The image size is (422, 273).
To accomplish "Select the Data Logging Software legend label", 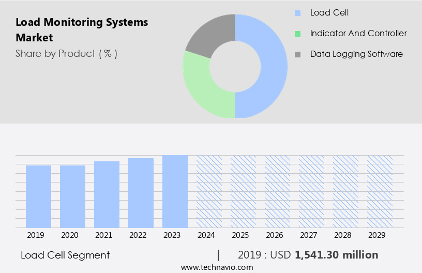I will 356,54.
